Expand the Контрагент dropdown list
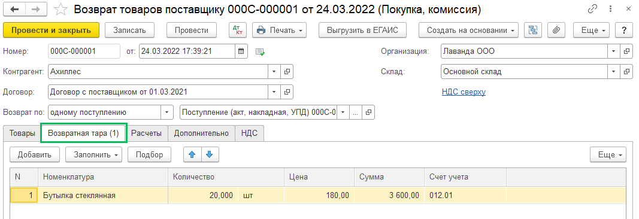 (x=274, y=72)
